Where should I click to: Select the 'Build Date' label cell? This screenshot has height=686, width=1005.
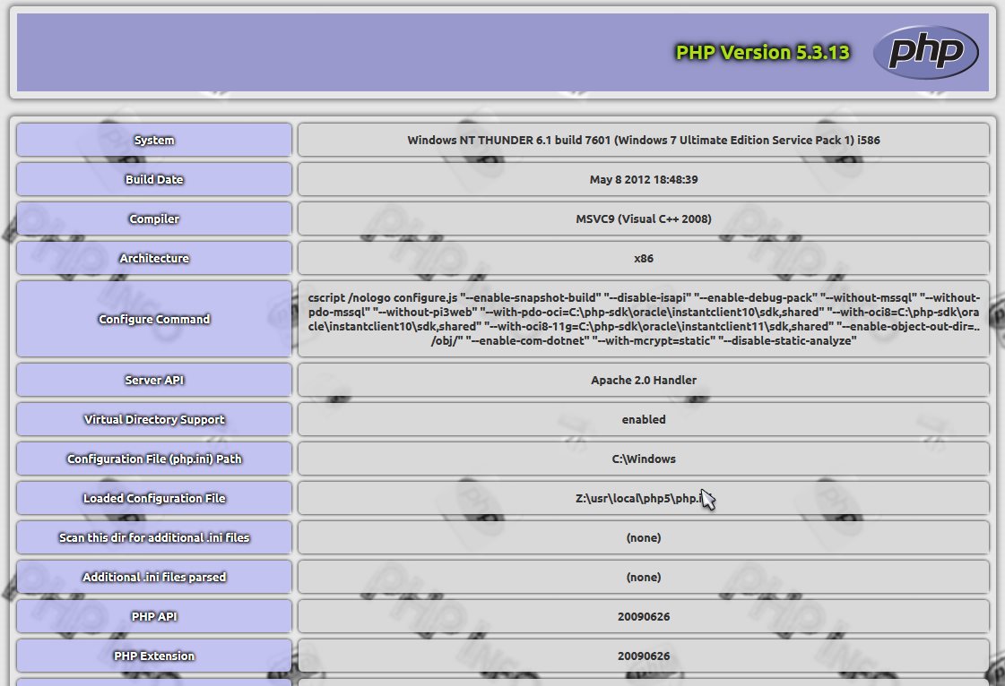point(154,179)
